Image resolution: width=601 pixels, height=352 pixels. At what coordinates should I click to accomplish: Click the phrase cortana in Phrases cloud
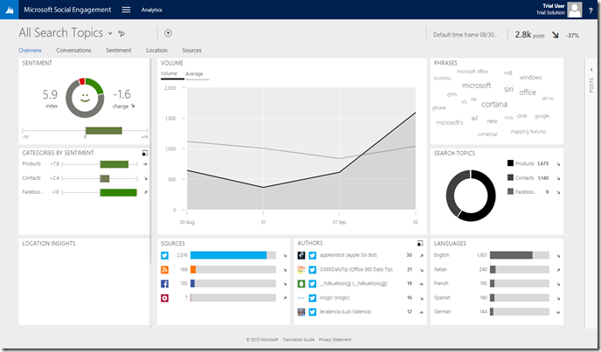pyautogui.click(x=494, y=104)
